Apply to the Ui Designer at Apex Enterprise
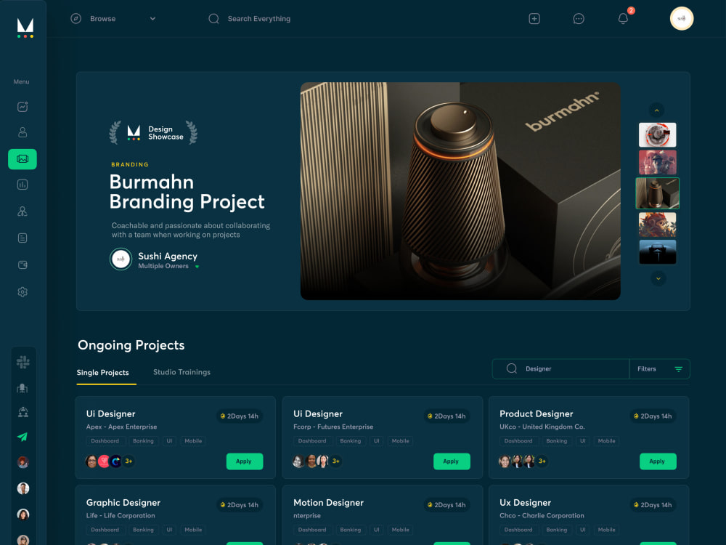The image size is (726, 545). tap(245, 461)
